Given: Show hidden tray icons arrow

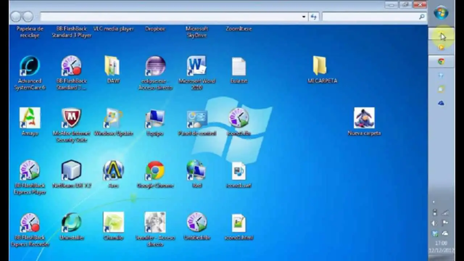Looking at the screenshot, I should pos(434,202).
